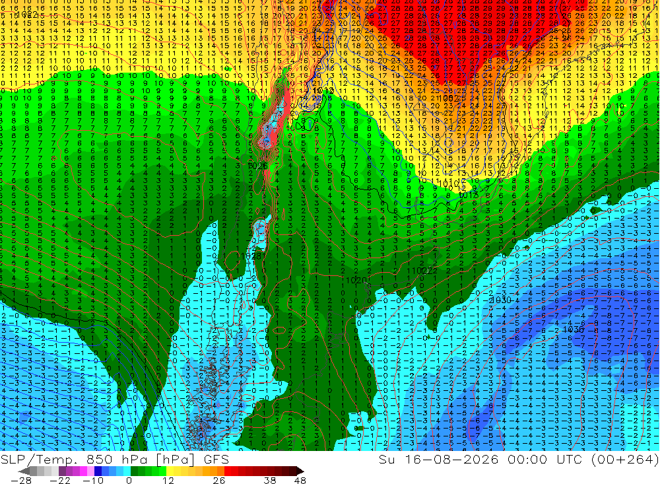The height and width of the screenshot is (484, 660).
Task: Click the '1036' pressure label on the map
Action: [573, 329]
